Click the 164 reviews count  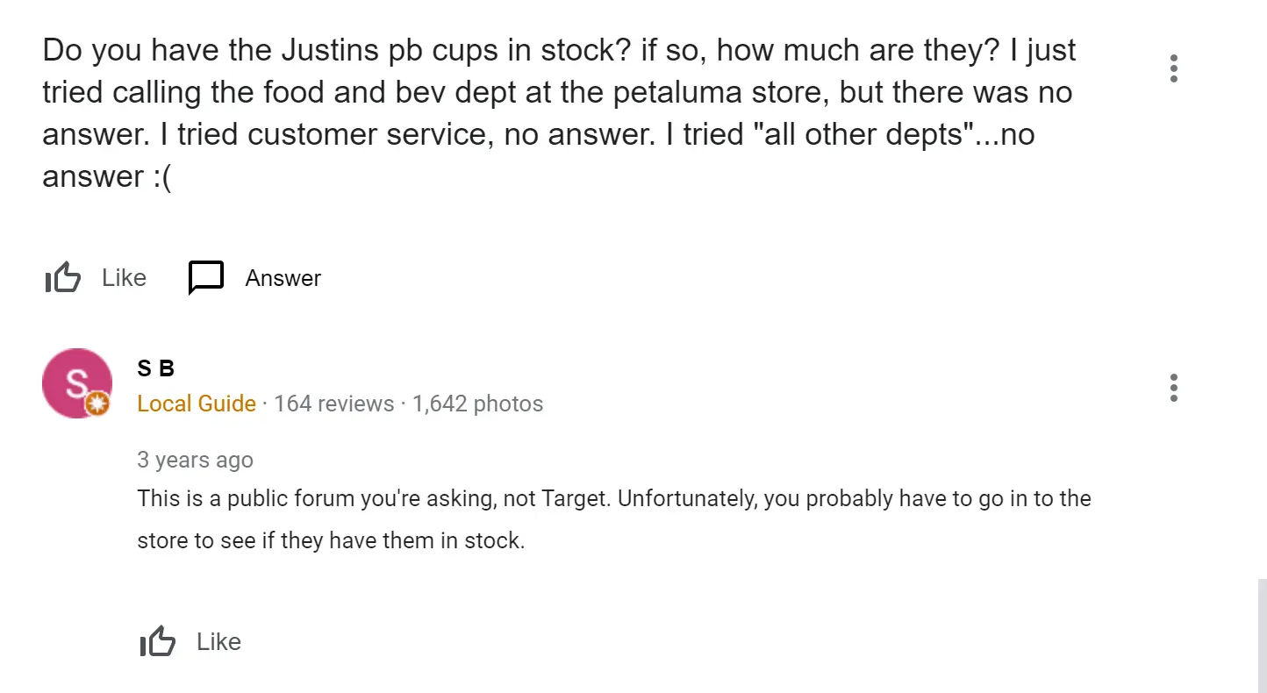[333, 404]
